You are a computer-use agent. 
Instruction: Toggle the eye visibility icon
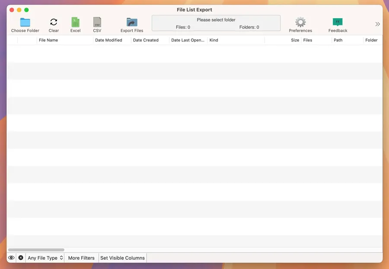[x=12, y=258]
